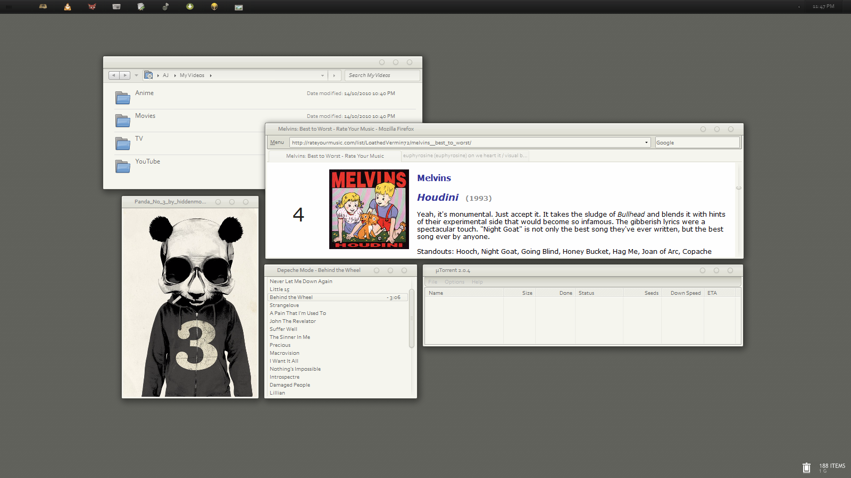
Task: Select track John The Revelator
Action: (293, 321)
